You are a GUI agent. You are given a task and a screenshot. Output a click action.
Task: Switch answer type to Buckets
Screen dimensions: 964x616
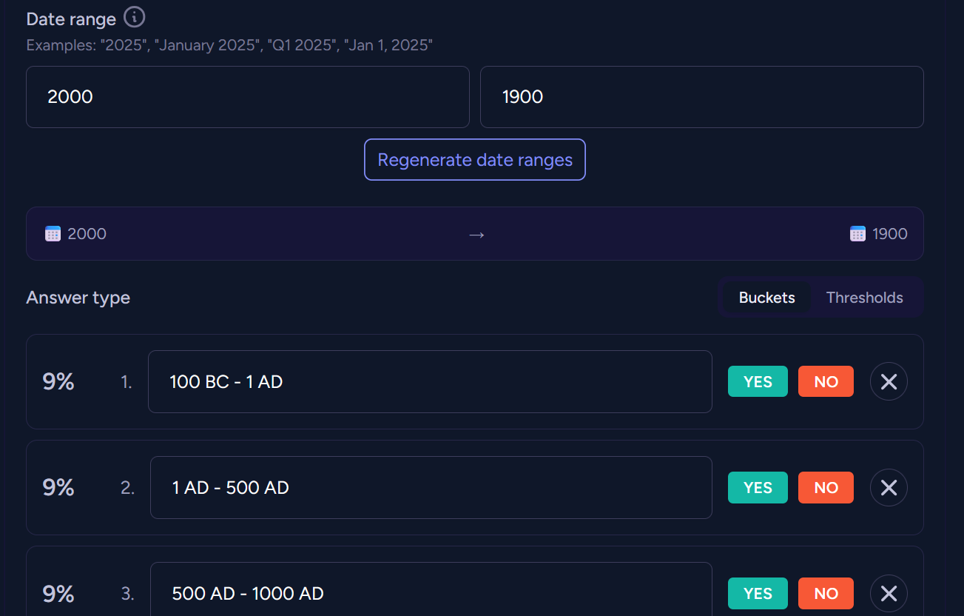click(x=766, y=298)
